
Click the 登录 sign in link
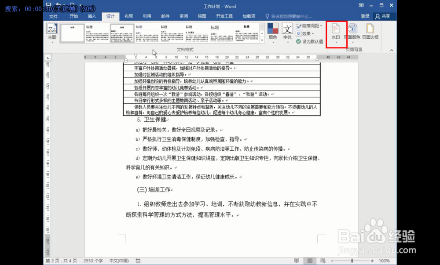point(365,16)
